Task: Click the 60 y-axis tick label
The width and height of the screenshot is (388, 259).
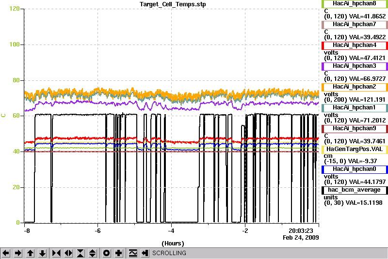Action: pos(16,116)
